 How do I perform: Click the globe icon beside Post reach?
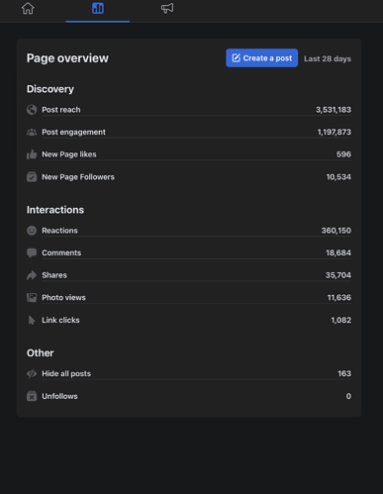32,110
